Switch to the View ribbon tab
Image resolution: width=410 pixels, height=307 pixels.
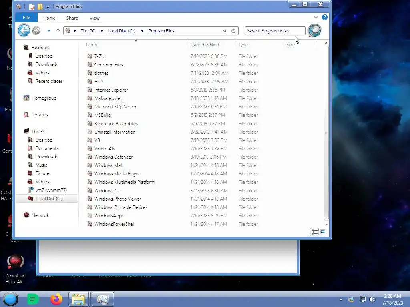94,18
